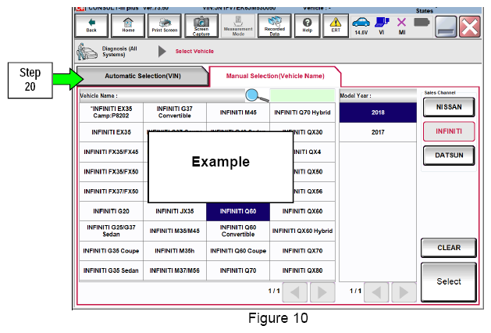
Task: Select INFINITI G25/G37 Sedan vehicle
Action: point(111,231)
